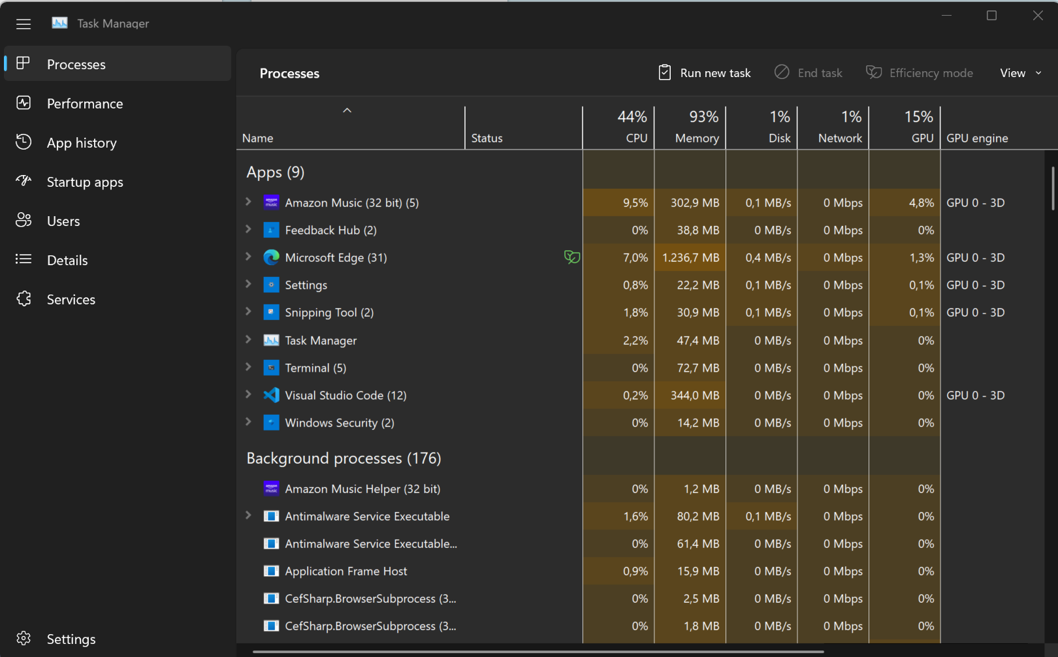Image resolution: width=1058 pixels, height=657 pixels.
Task: Click the Application Frame Host process name
Action: click(x=346, y=571)
